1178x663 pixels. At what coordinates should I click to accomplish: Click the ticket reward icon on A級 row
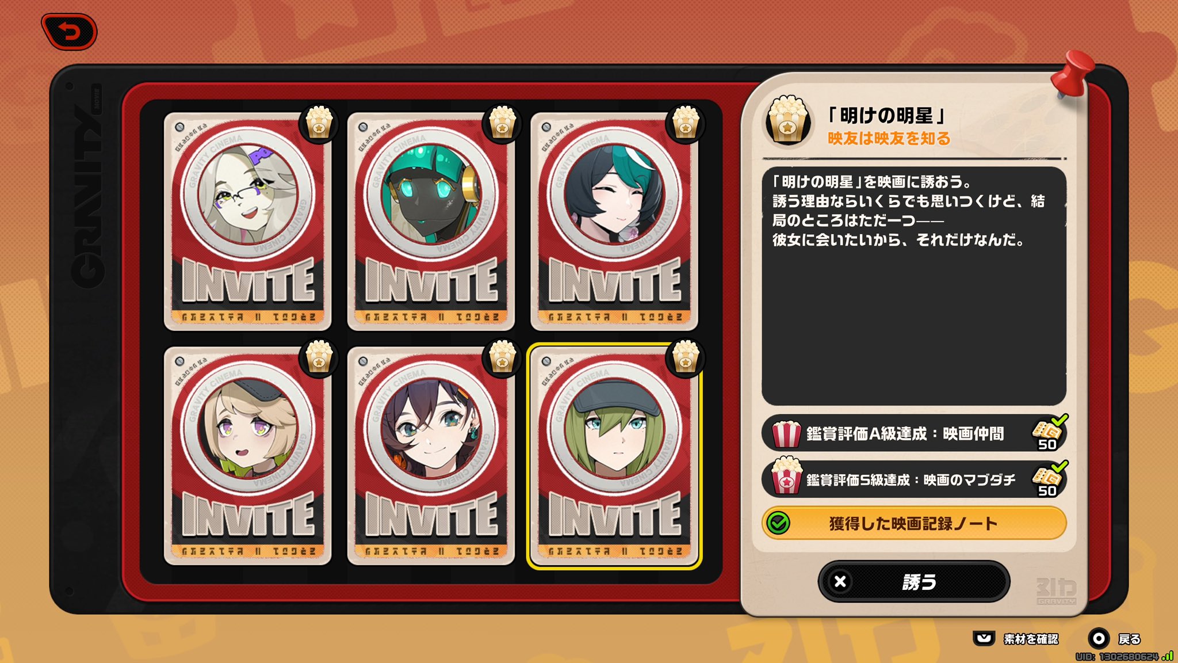(x=1048, y=433)
